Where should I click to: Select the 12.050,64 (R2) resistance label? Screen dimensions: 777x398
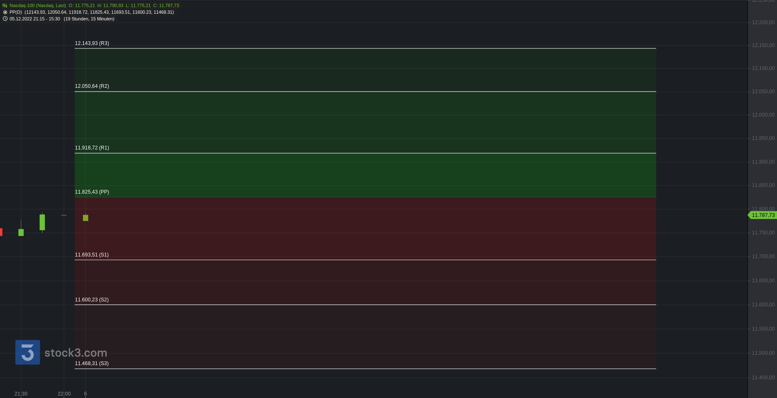click(92, 86)
